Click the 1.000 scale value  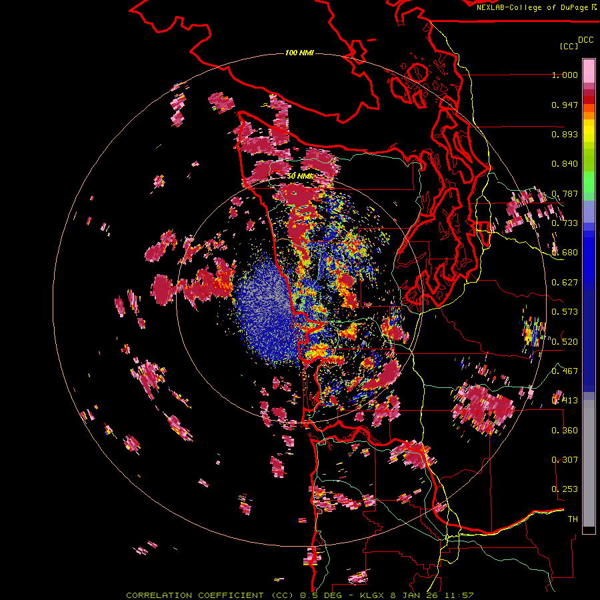[565, 75]
